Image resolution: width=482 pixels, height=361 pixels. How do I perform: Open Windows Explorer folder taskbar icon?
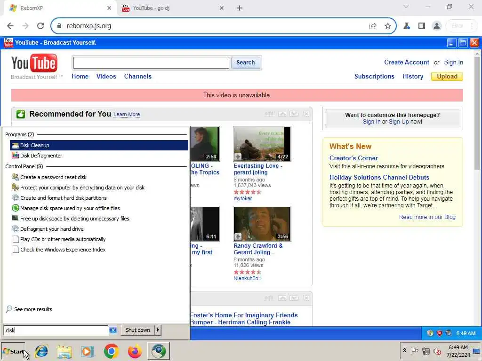pos(64,351)
